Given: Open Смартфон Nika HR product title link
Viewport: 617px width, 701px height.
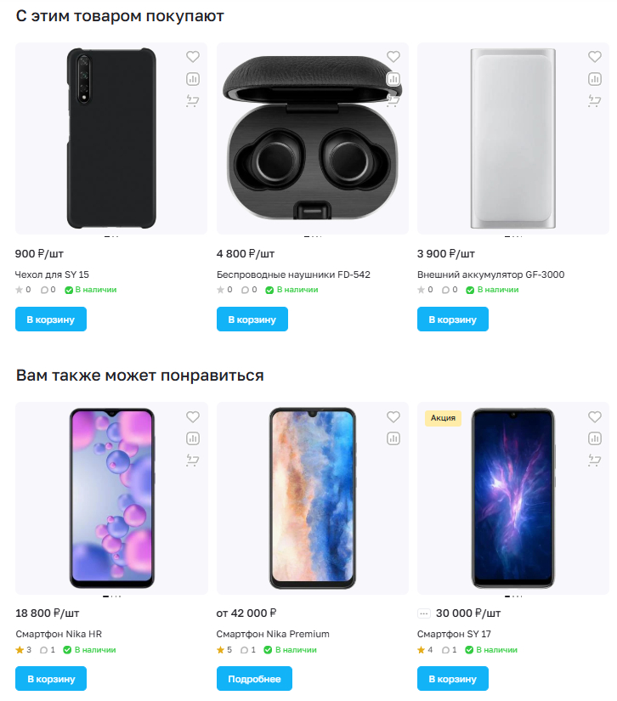Looking at the screenshot, I should point(59,634).
